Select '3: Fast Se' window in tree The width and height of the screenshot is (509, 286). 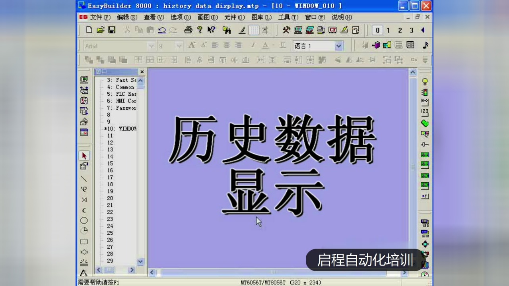[x=121, y=80]
